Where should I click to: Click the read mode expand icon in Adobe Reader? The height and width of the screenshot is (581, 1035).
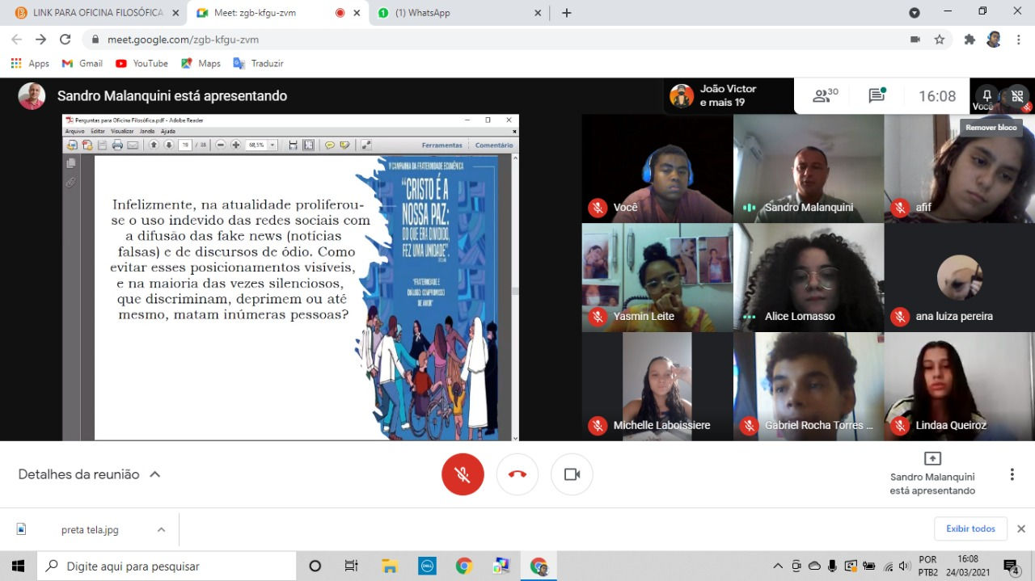pyautogui.click(x=366, y=145)
